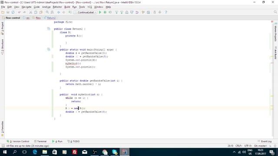Image resolution: width=278 pixels, height=156 pixels.
Task: Open the Analyze menu
Action: (46, 7)
